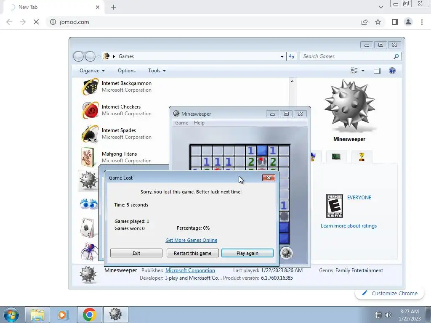Click the games list scrollbar up arrow
Image resolution: width=431 pixels, height=323 pixels.
pyautogui.click(x=292, y=81)
